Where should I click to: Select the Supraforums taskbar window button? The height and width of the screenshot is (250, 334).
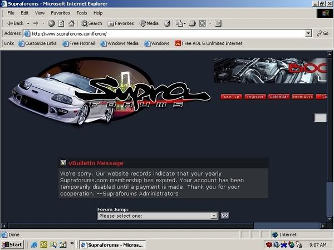(112, 245)
